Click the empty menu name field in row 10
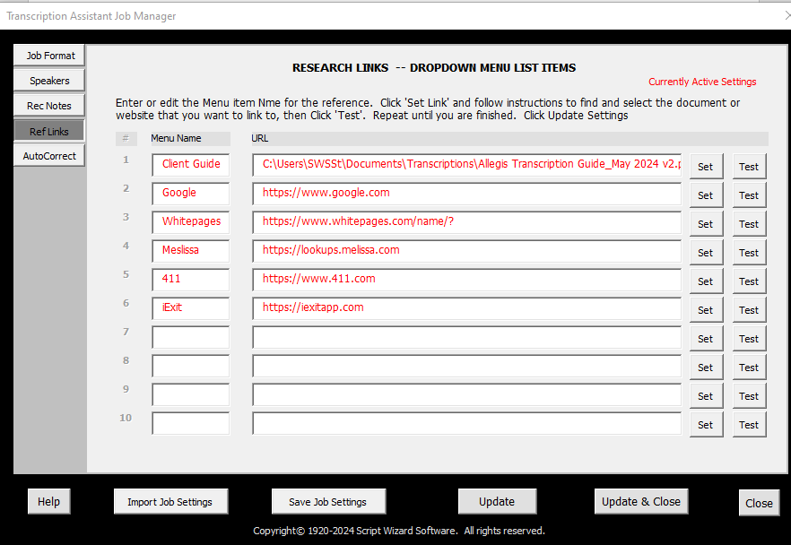This screenshot has height=545, width=791. 191,423
